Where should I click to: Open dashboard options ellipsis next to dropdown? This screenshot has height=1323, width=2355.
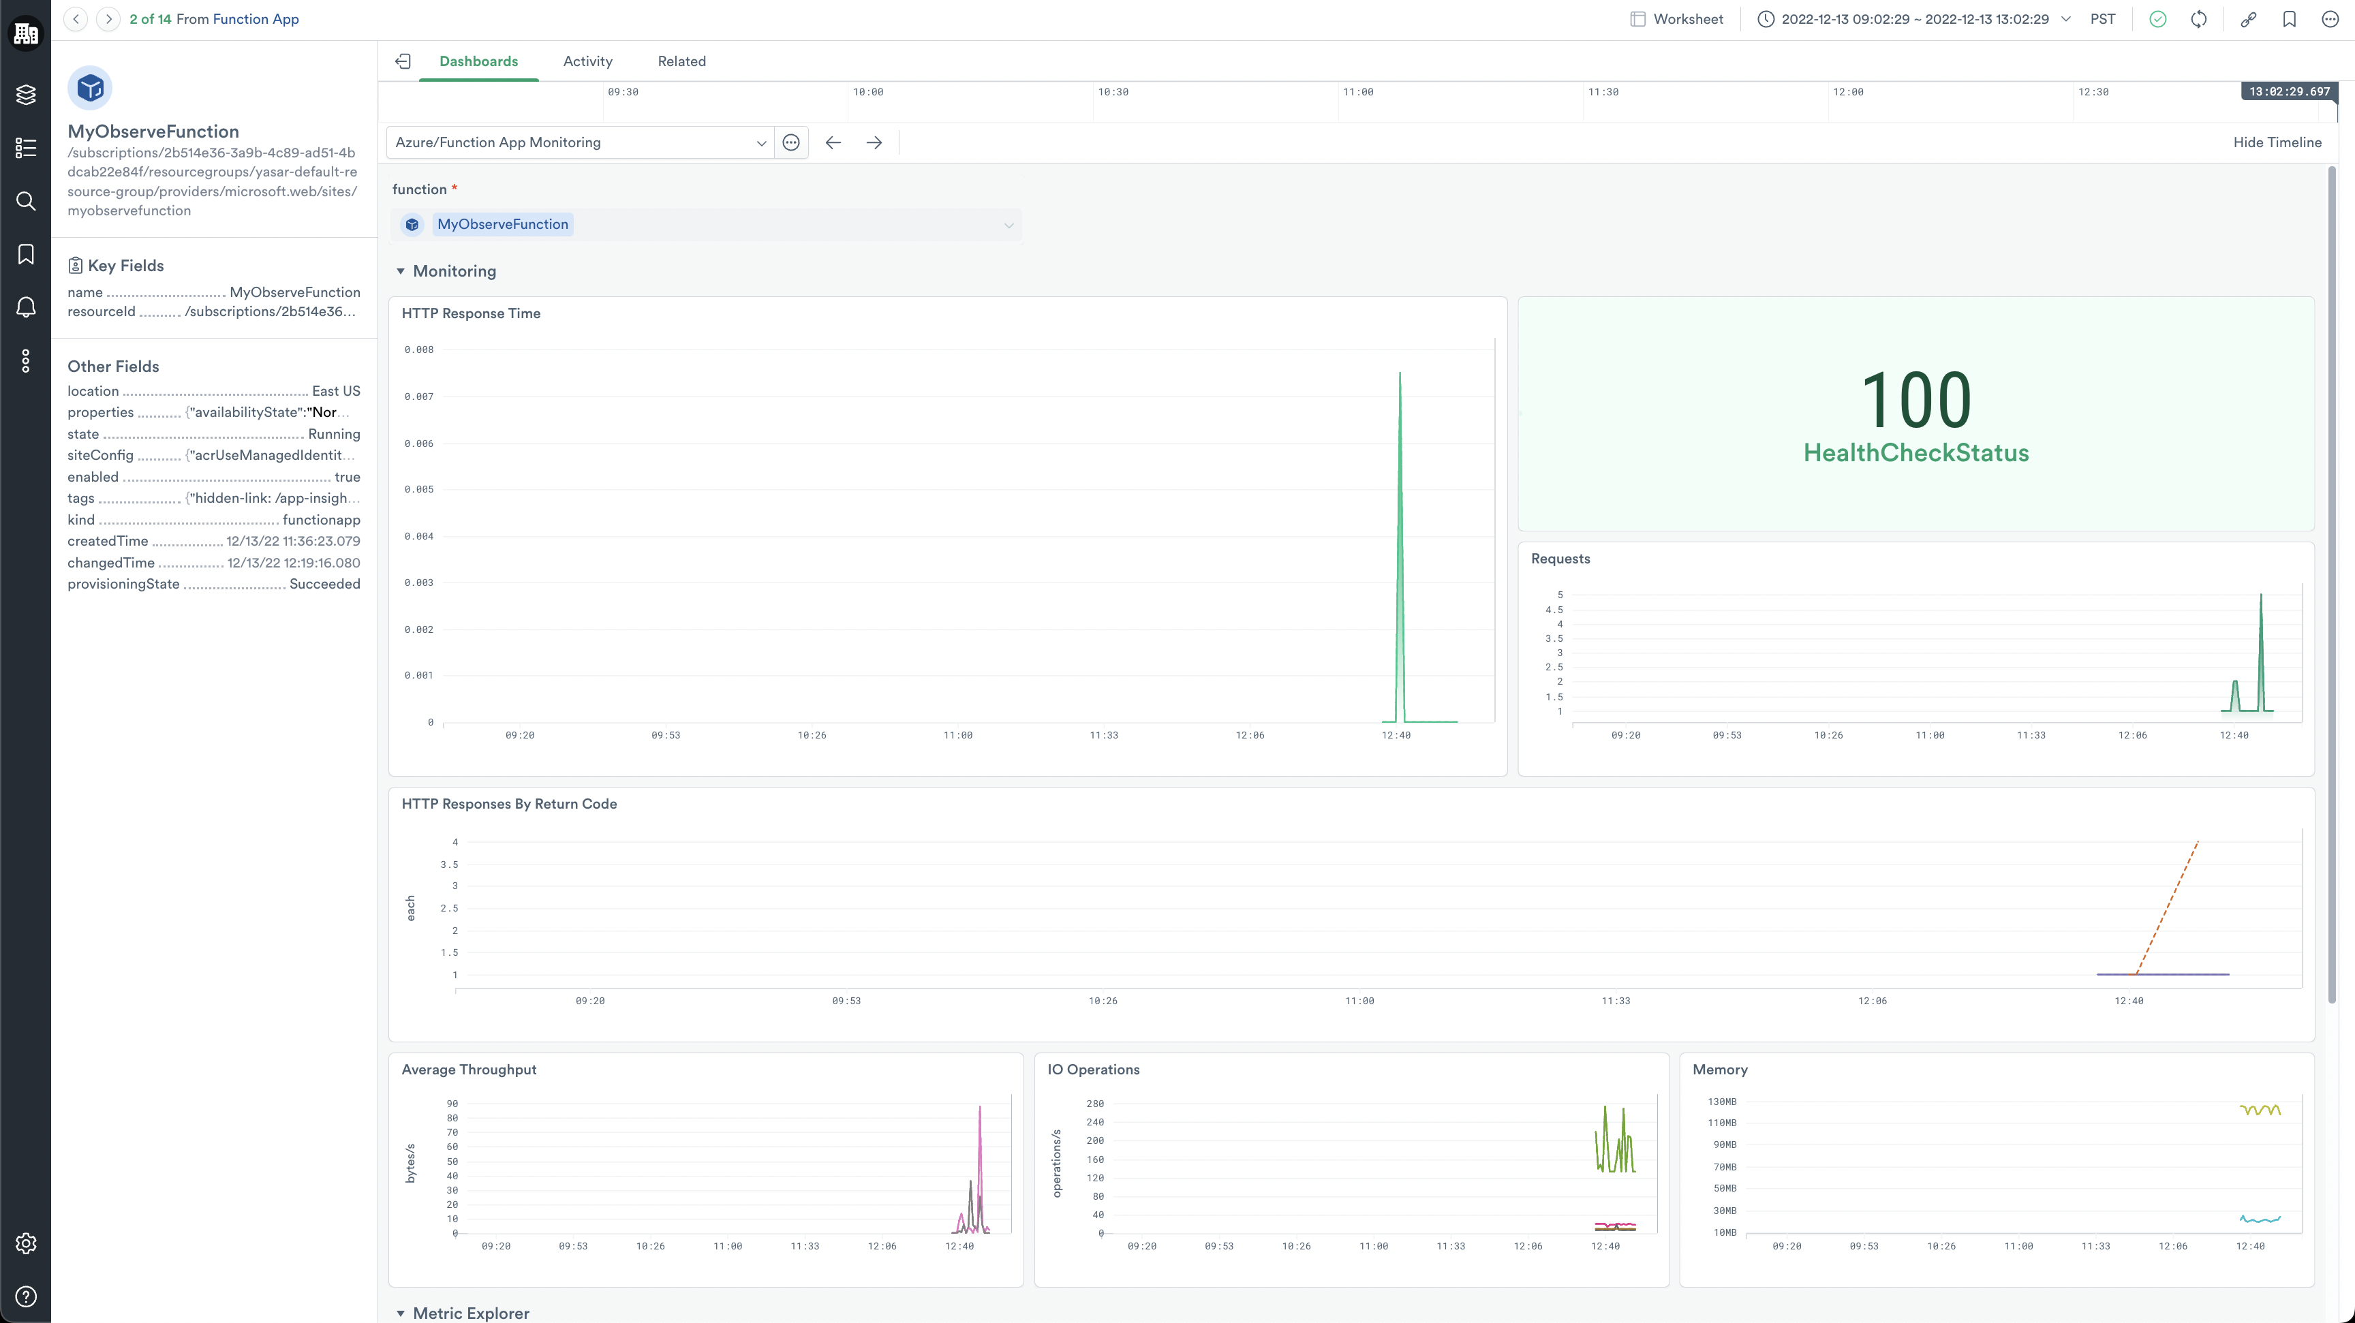click(x=790, y=142)
